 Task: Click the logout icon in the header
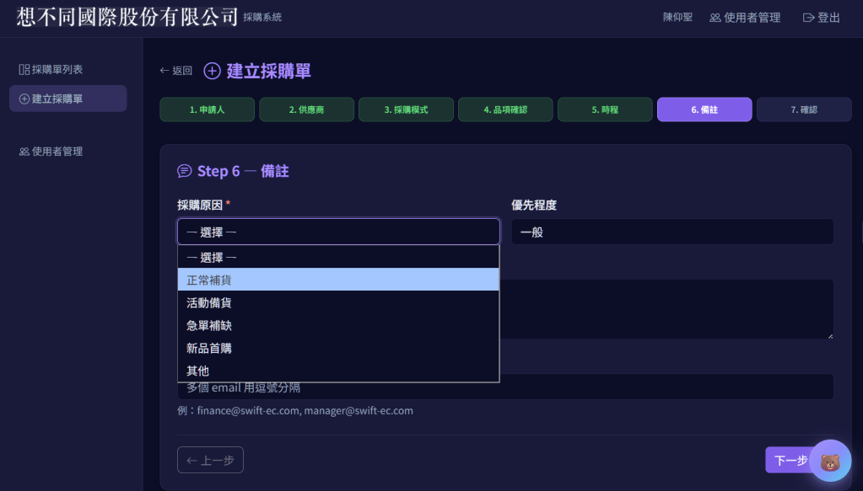(808, 18)
